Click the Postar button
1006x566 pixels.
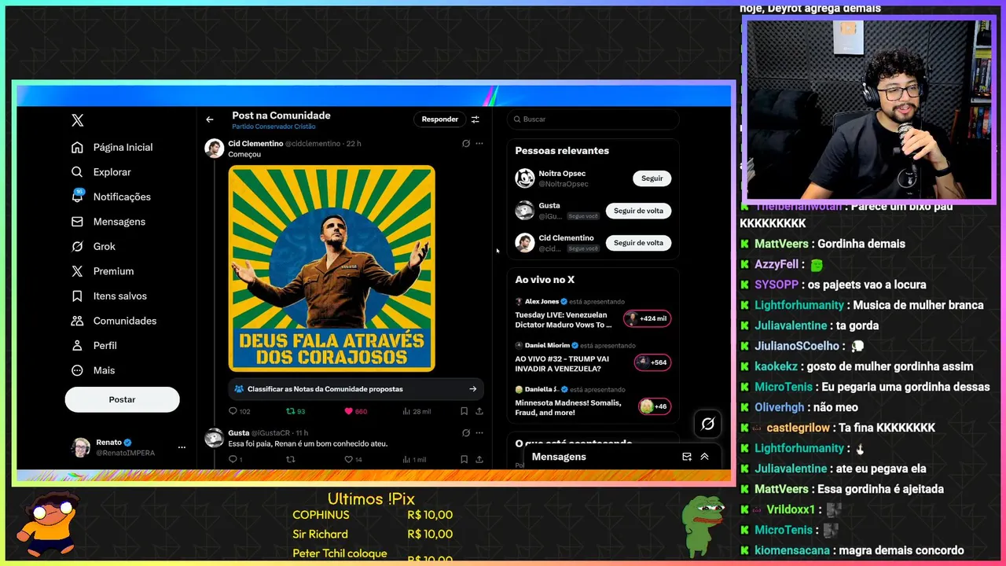coord(122,399)
